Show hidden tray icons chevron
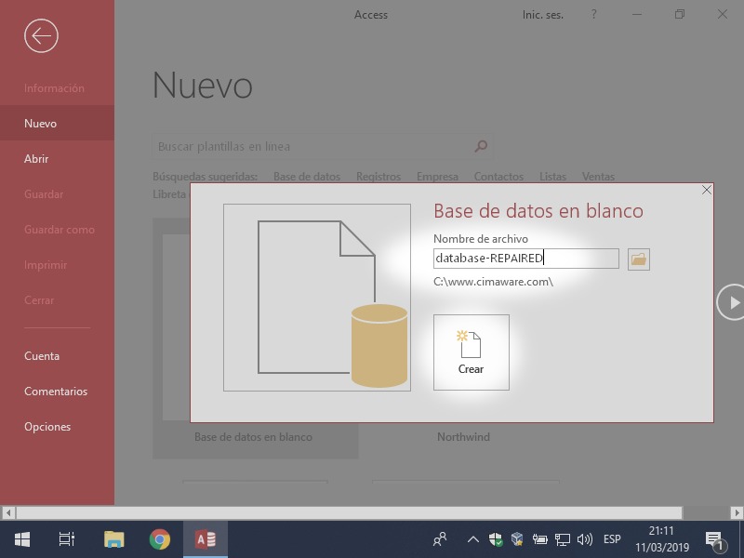744x558 pixels. (x=472, y=539)
